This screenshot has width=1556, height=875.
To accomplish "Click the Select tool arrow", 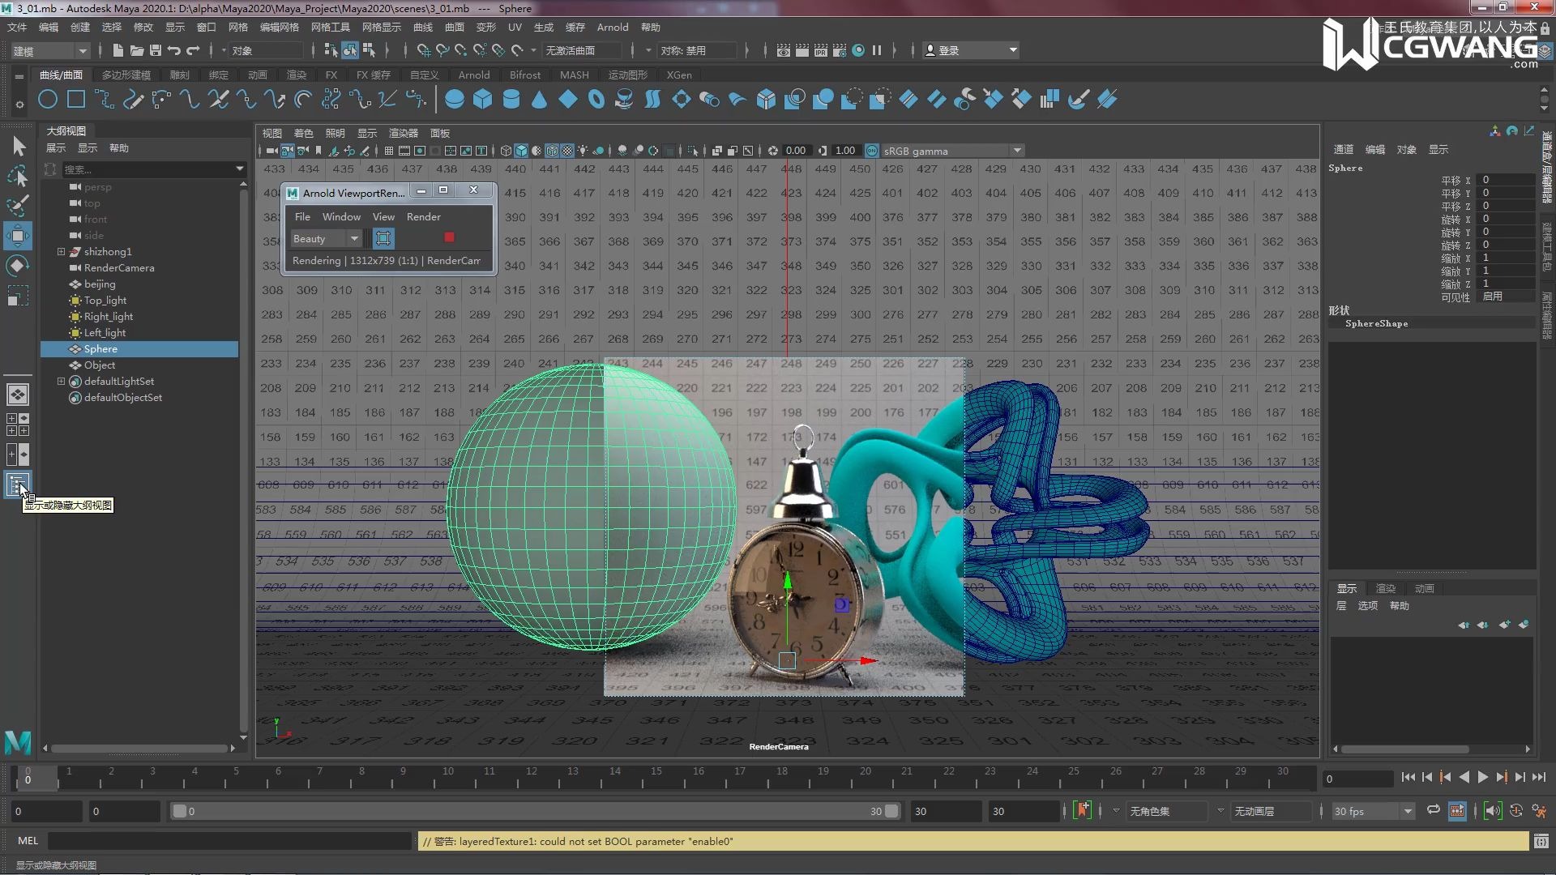I will point(18,146).
